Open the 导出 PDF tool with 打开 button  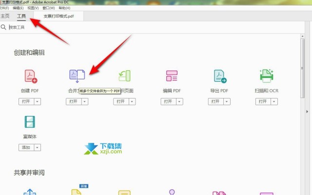(215, 101)
